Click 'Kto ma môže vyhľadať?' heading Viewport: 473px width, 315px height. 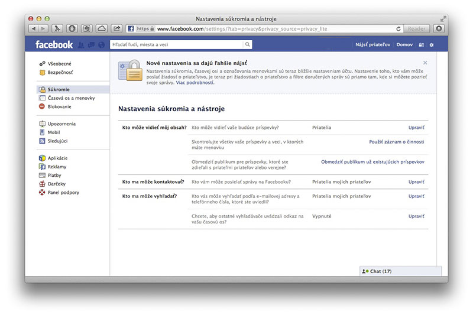[150, 196]
